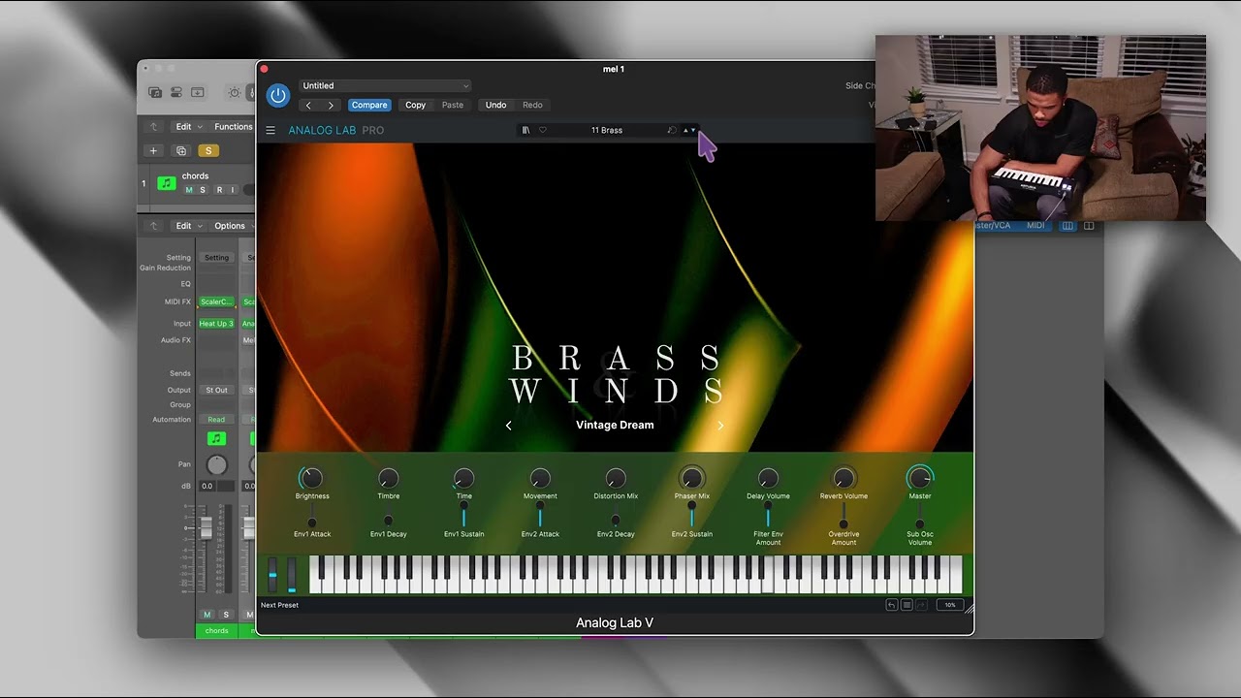Click the 11 Brass preset name
The width and height of the screenshot is (1241, 698).
[x=607, y=130]
